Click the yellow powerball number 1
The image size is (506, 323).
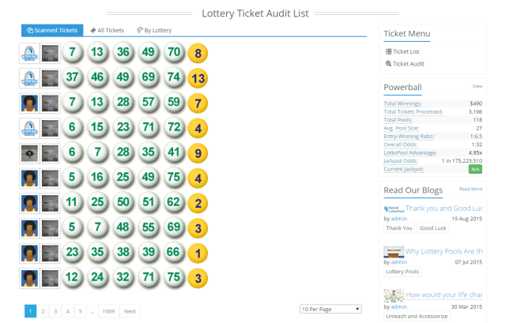[198, 253]
